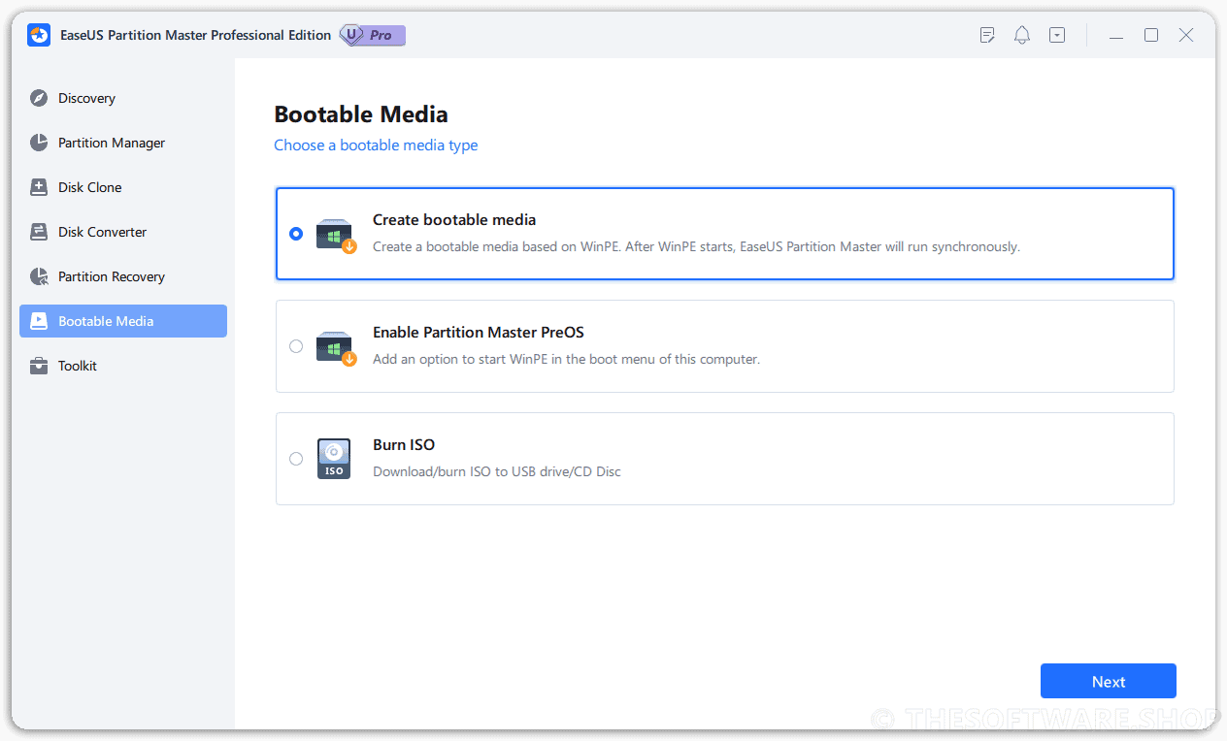Open Disk Converter section

tap(123, 232)
